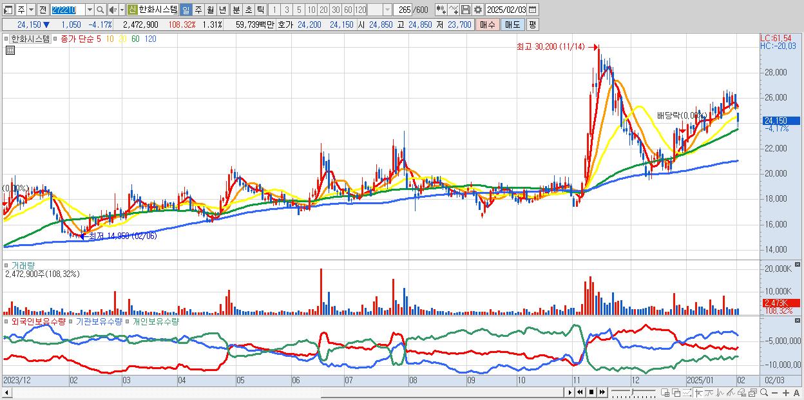
Task: Open the dropdown beside the speaker icon
Action: click(121, 10)
